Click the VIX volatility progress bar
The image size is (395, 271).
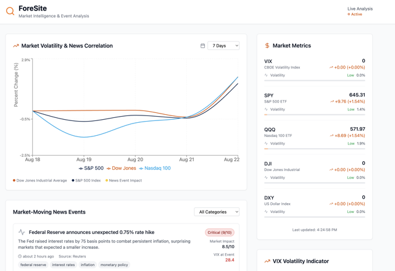(315, 81)
